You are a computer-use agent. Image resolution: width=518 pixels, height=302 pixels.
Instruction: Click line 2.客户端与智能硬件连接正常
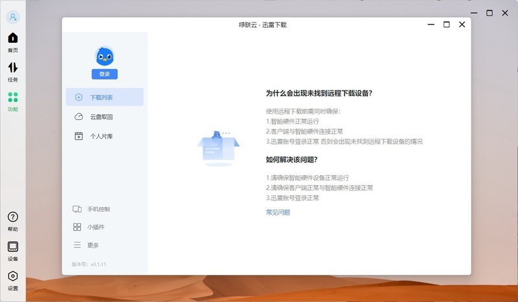pyautogui.click(x=304, y=131)
